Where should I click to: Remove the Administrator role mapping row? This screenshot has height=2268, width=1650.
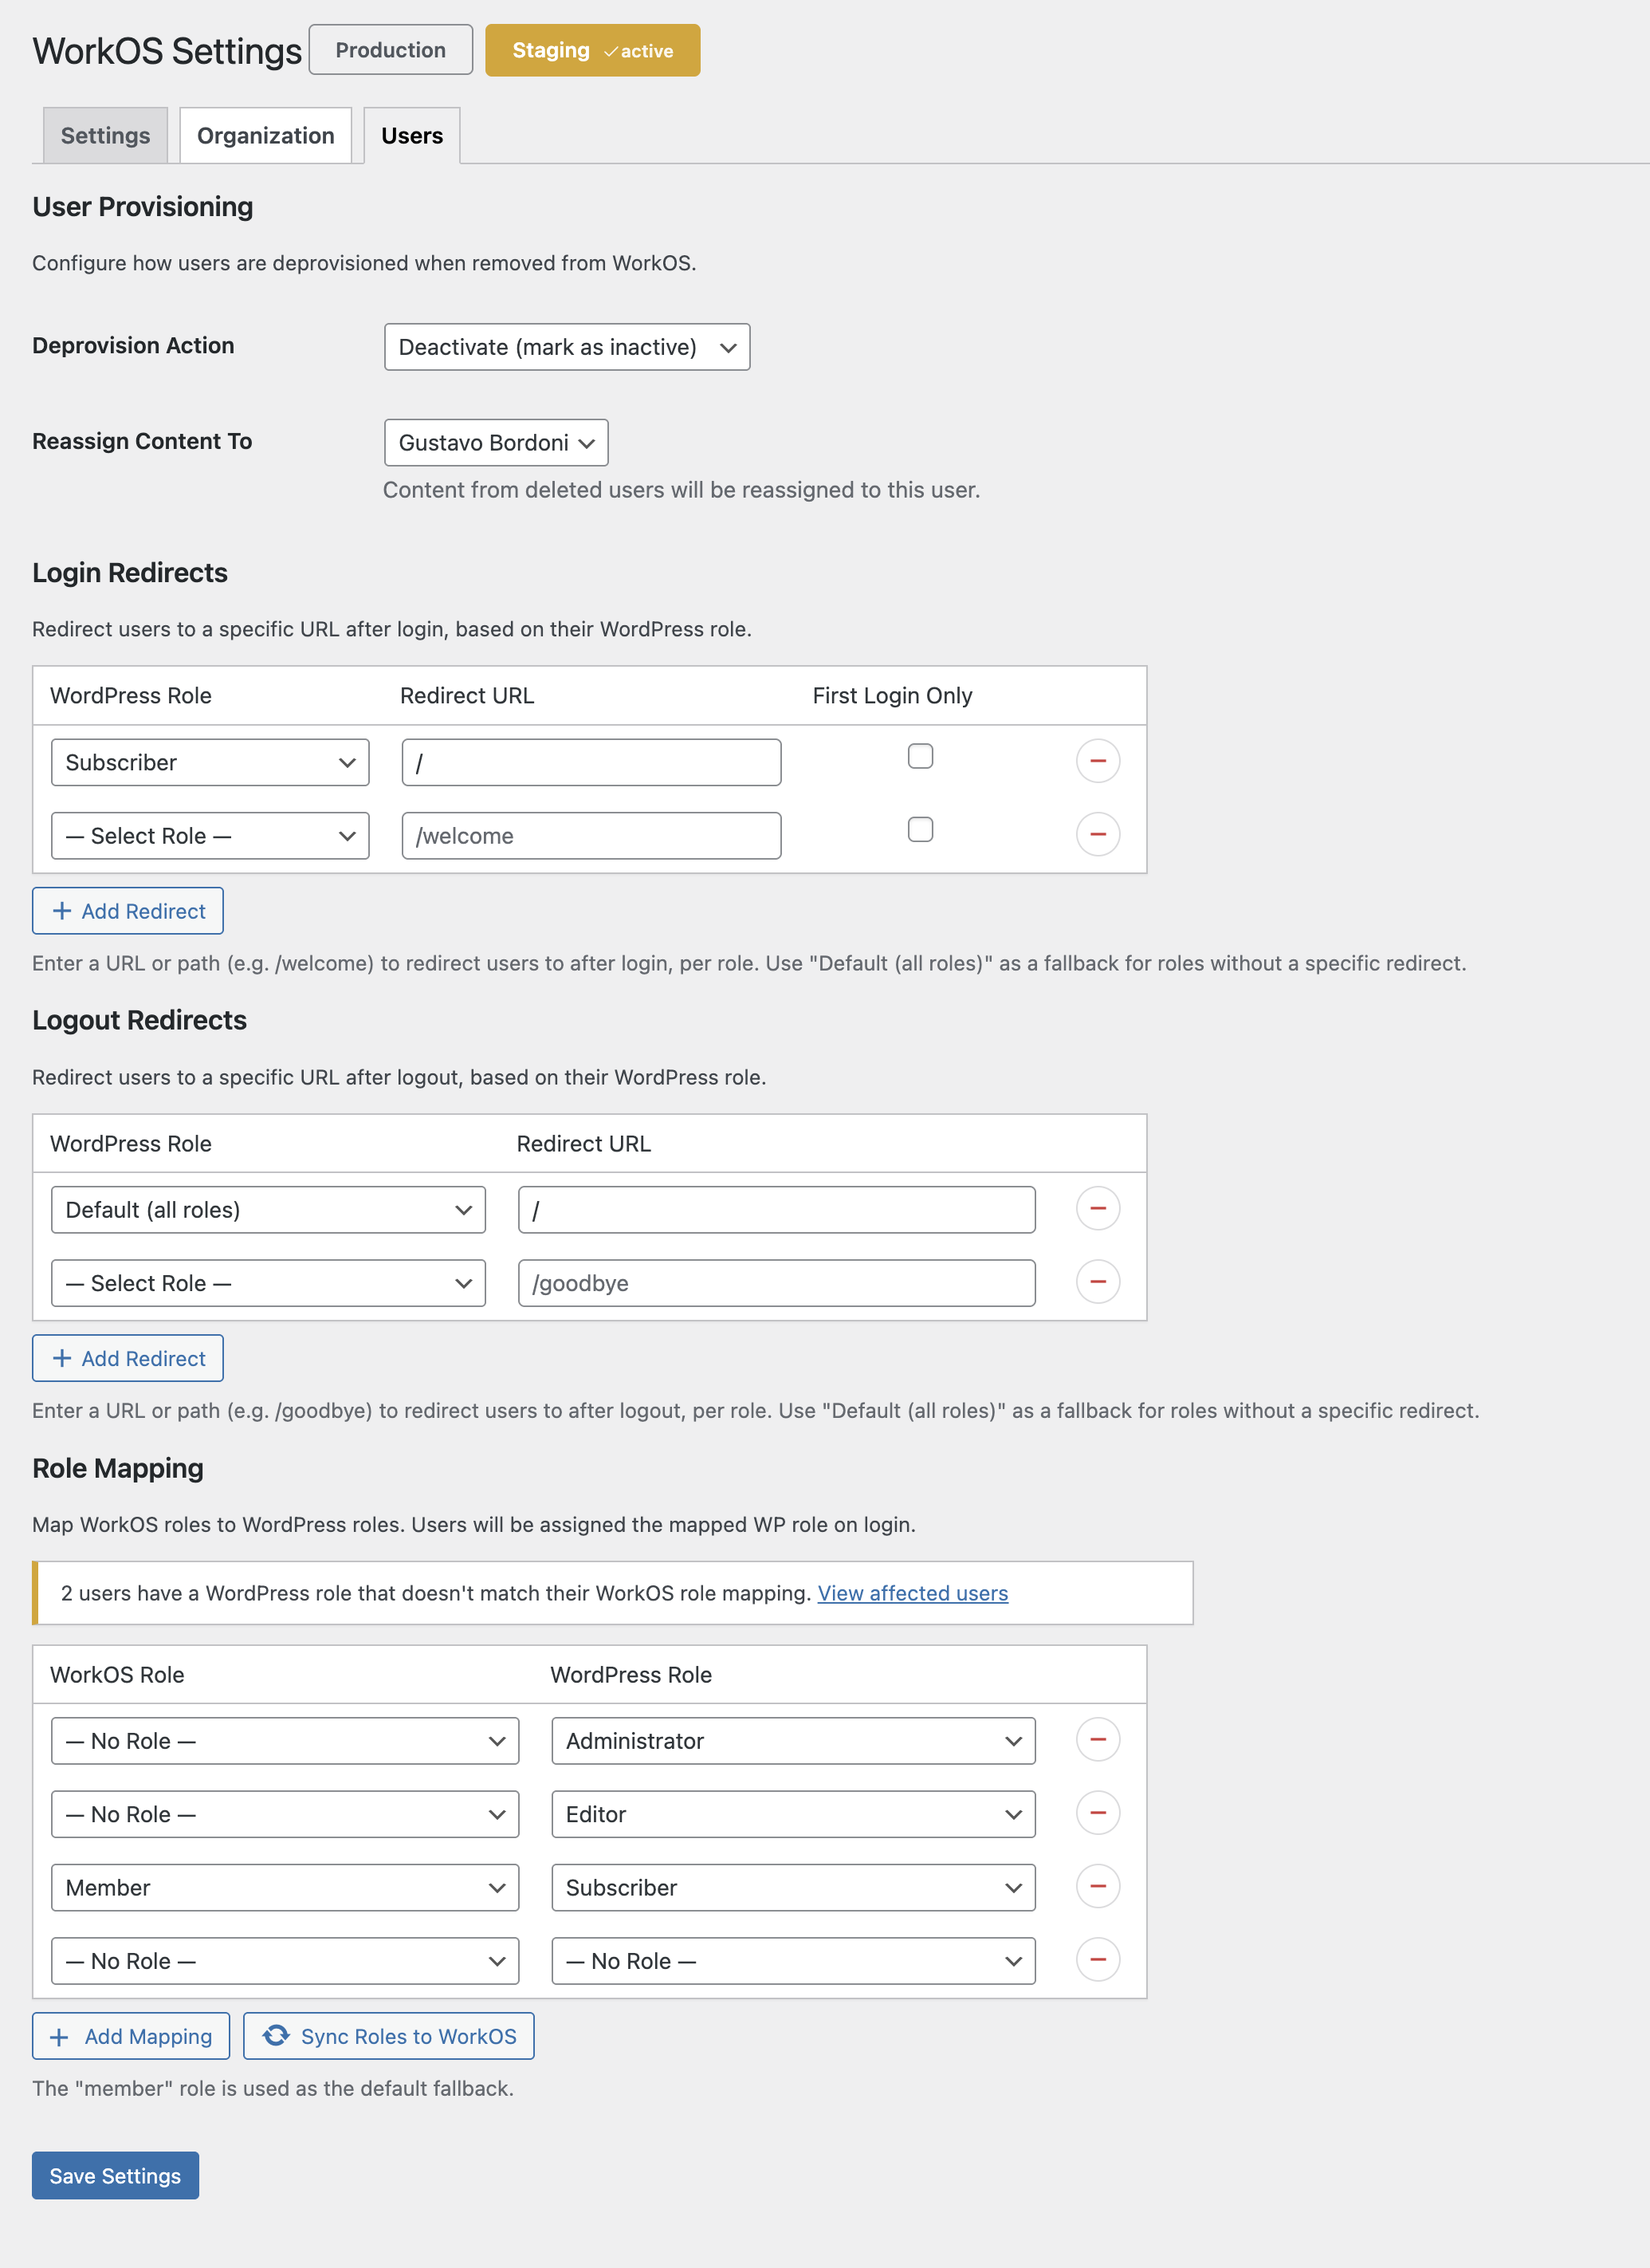point(1098,1740)
